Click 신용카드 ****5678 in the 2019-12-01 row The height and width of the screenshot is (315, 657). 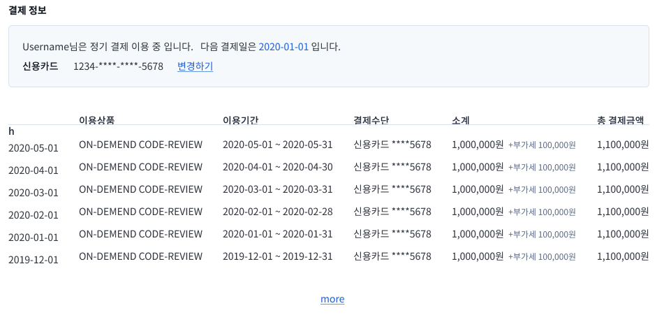pyautogui.click(x=392, y=256)
